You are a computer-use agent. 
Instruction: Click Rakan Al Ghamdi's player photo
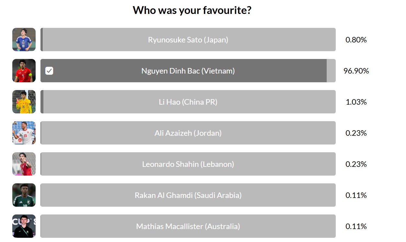[x=24, y=195]
